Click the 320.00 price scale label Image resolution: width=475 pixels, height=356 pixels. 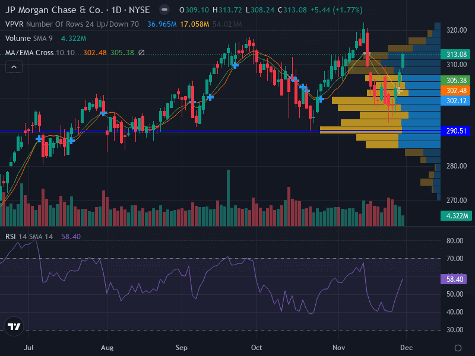point(457,30)
